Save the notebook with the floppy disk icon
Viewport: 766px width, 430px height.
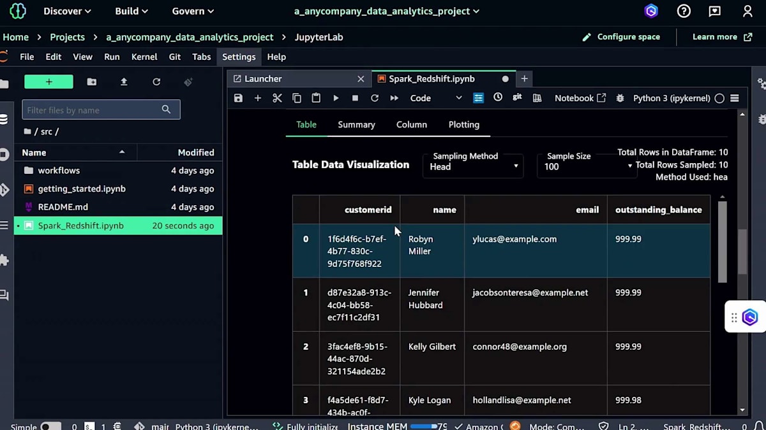[238, 98]
